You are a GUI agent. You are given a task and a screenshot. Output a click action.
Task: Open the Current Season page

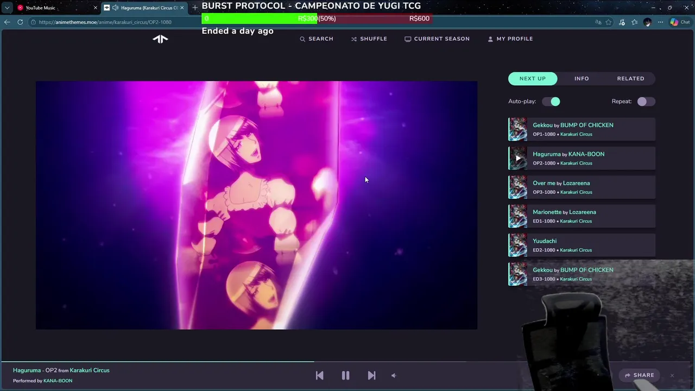point(437,39)
